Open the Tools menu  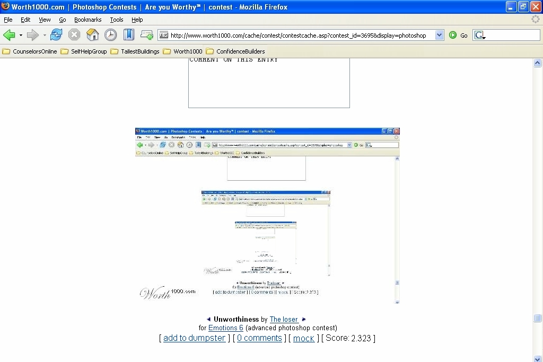(x=116, y=20)
